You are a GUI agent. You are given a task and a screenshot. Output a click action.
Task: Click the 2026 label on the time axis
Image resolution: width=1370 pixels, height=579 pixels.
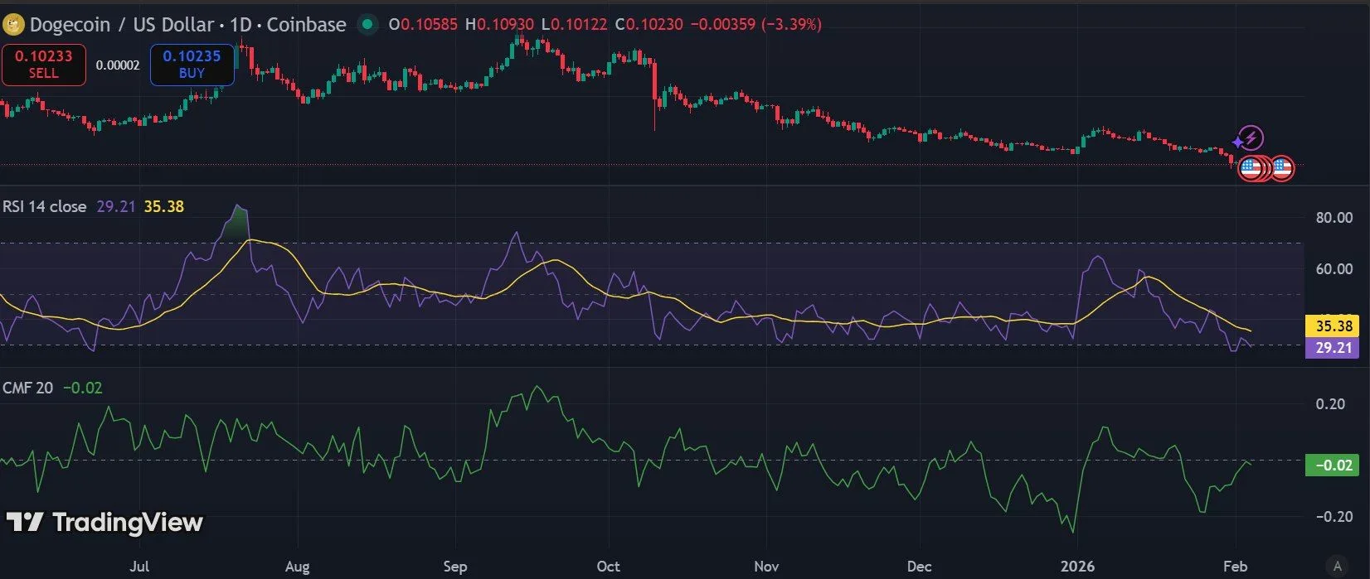click(1077, 567)
